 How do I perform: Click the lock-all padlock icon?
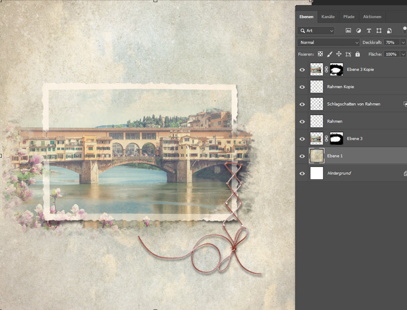[357, 54]
